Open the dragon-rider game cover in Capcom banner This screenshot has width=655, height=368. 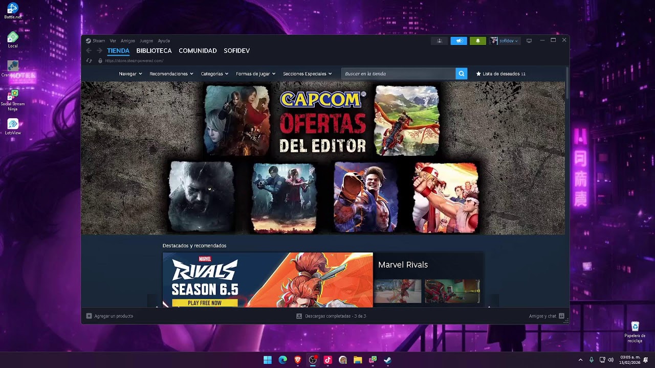pos(407,121)
